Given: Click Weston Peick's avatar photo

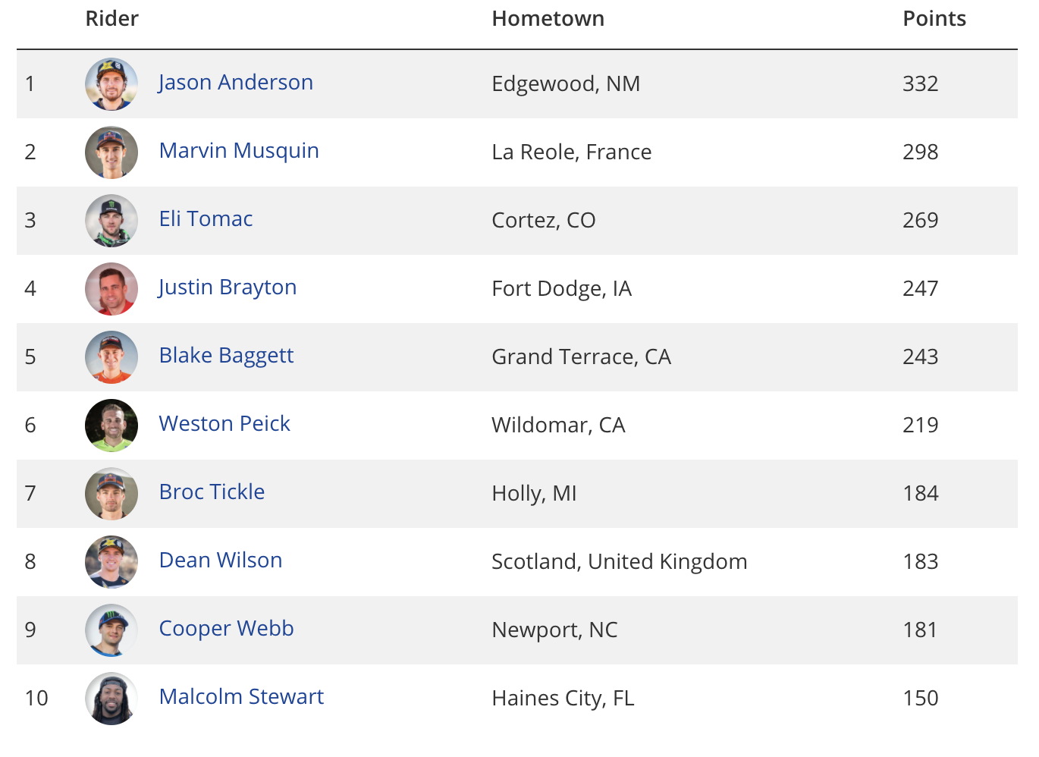Looking at the screenshot, I should coord(111,426).
